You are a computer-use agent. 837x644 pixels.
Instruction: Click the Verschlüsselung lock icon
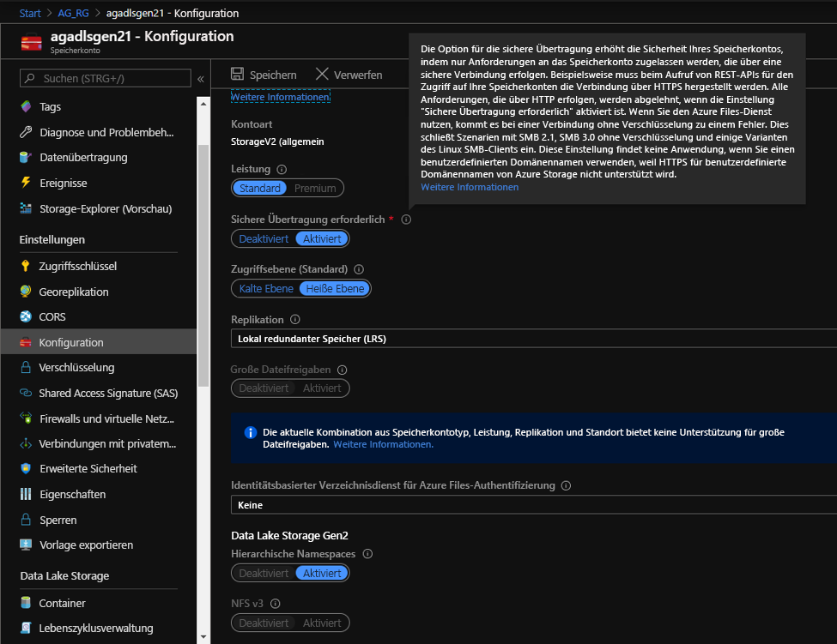point(25,367)
